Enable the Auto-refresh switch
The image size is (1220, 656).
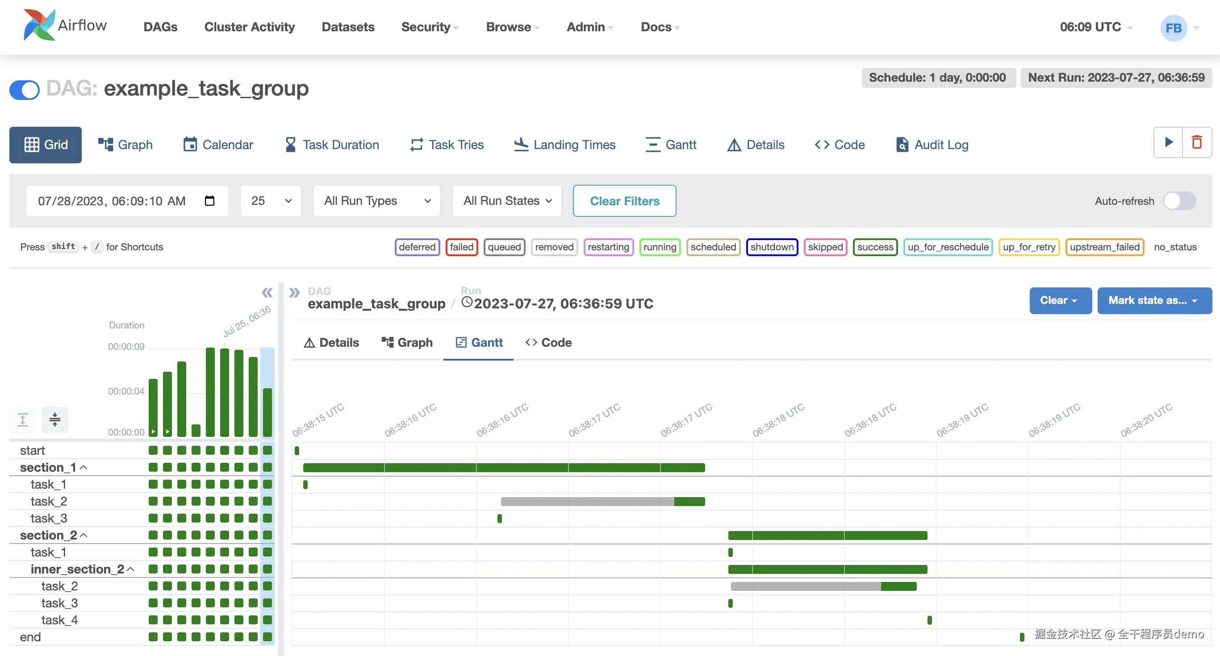(1179, 201)
